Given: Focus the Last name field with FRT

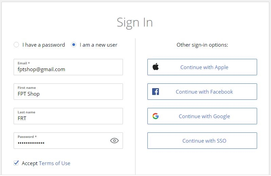Looking at the screenshot, I should (68, 116).
